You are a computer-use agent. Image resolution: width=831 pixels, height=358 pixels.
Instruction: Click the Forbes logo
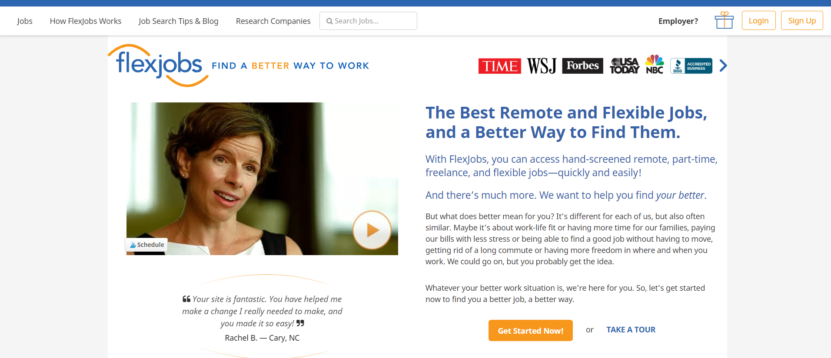(582, 66)
